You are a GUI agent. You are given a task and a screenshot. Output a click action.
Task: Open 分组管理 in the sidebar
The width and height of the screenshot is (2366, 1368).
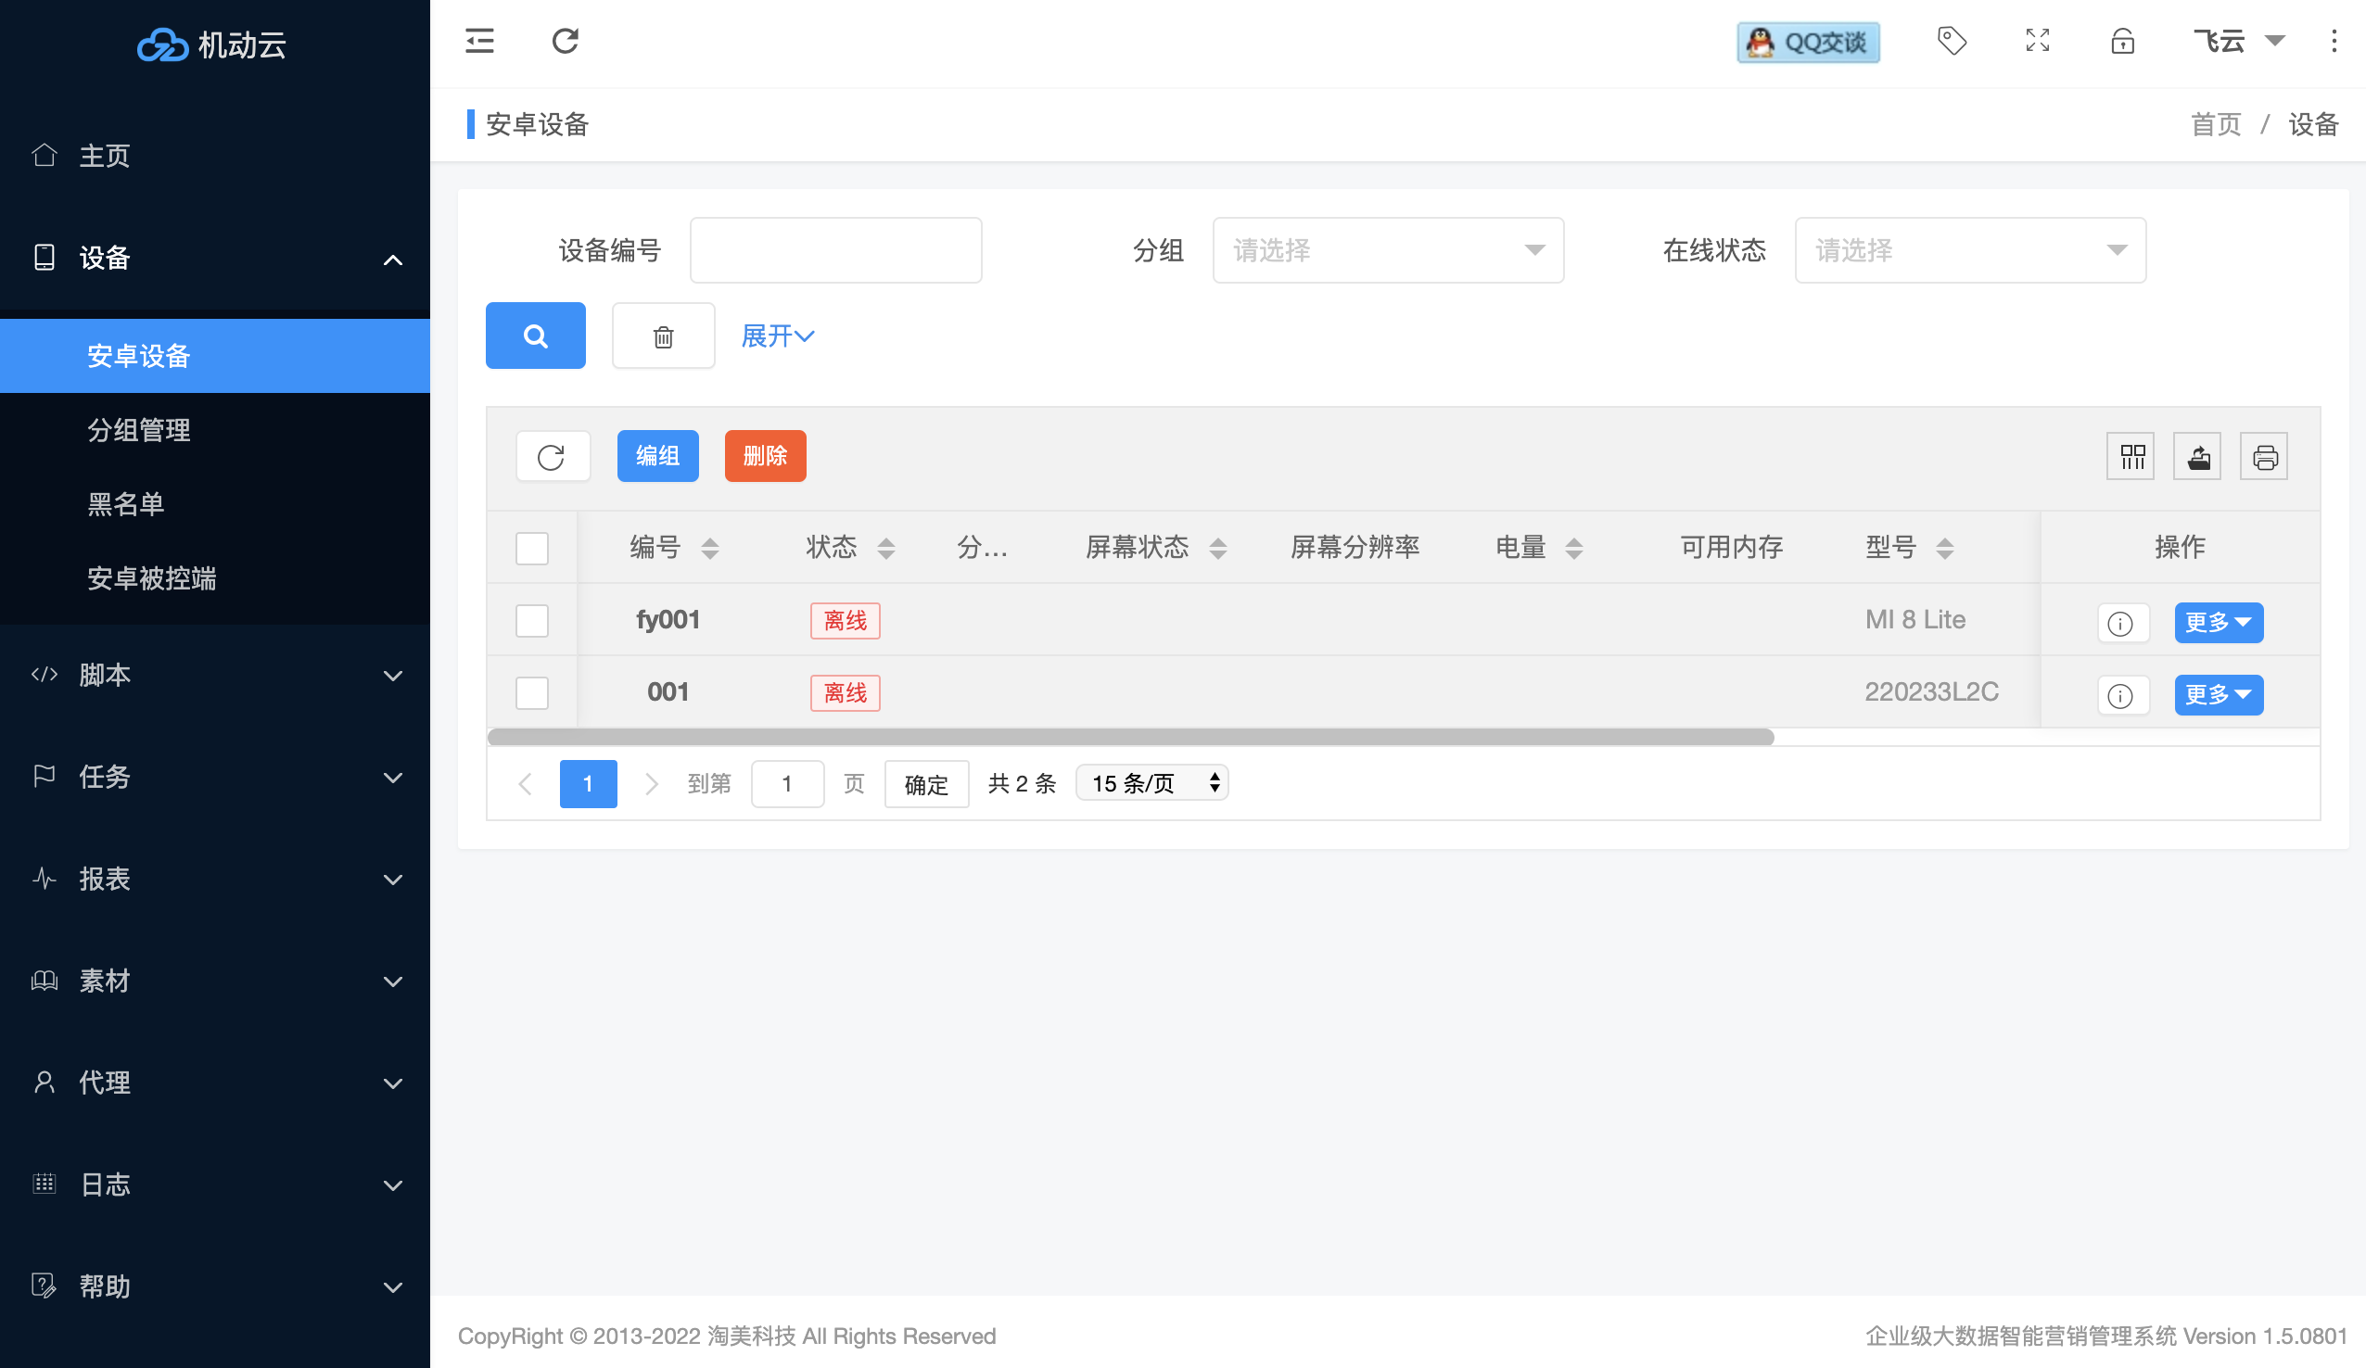(x=215, y=430)
